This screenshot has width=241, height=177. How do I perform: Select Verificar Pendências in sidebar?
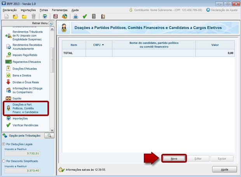tap(25, 125)
